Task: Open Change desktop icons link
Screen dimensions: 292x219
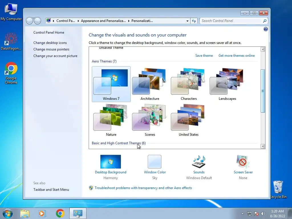Action: click(x=50, y=43)
